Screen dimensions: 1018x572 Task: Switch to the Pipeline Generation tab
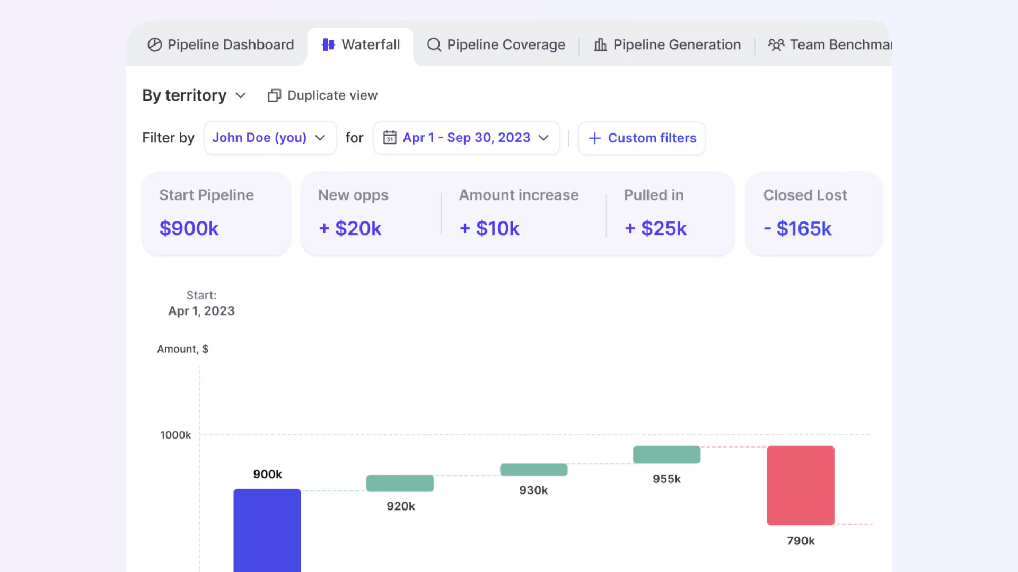tap(677, 45)
